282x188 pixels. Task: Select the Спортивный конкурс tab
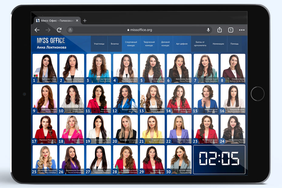pos(131,44)
